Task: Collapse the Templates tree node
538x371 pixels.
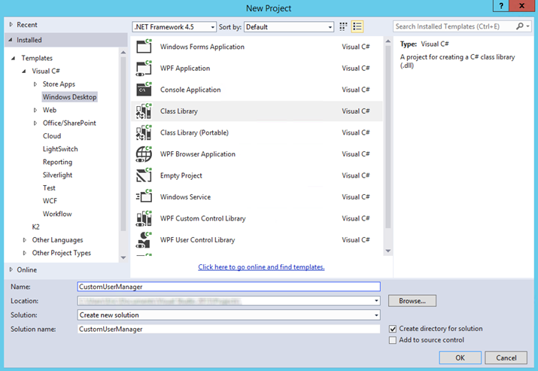Action: tap(13, 58)
